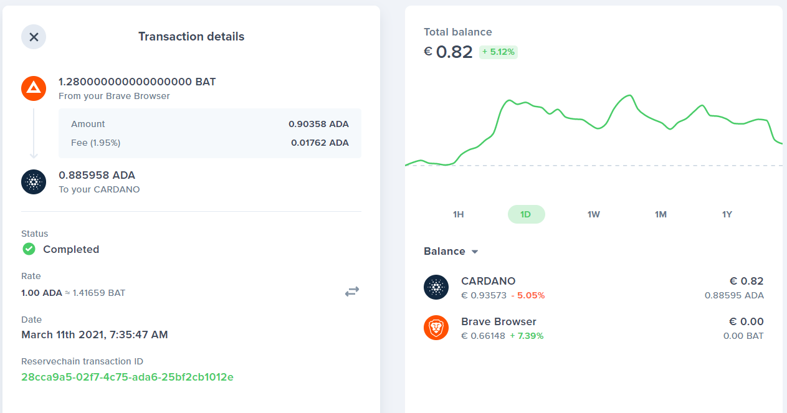Select the 1H chart range
The image size is (787, 413).
pos(459,214)
